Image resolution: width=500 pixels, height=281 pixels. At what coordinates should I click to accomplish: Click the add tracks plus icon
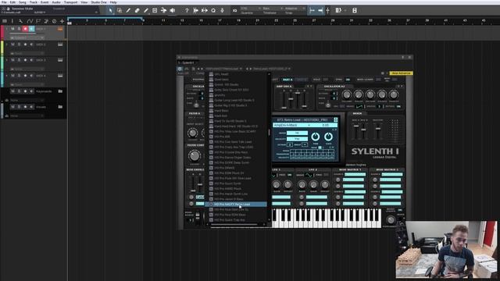[x=62, y=21]
